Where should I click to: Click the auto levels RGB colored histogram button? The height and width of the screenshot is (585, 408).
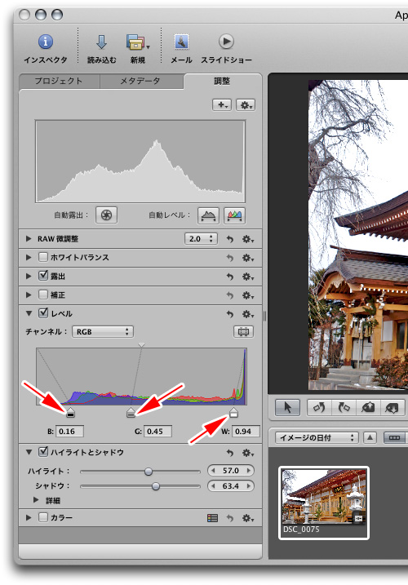(x=234, y=215)
